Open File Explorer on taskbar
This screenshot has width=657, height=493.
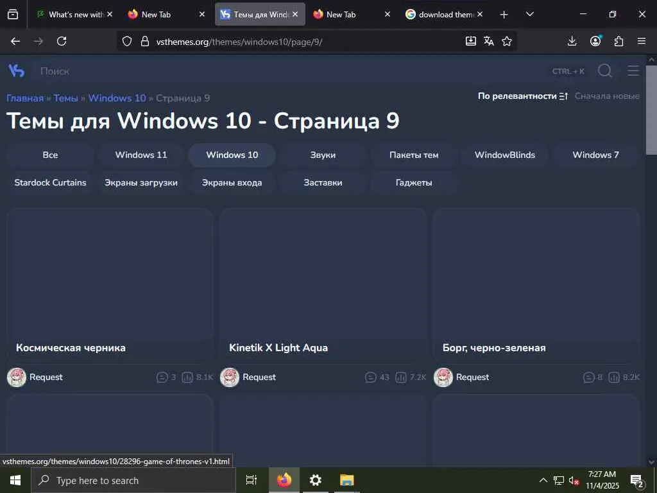coord(347,480)
